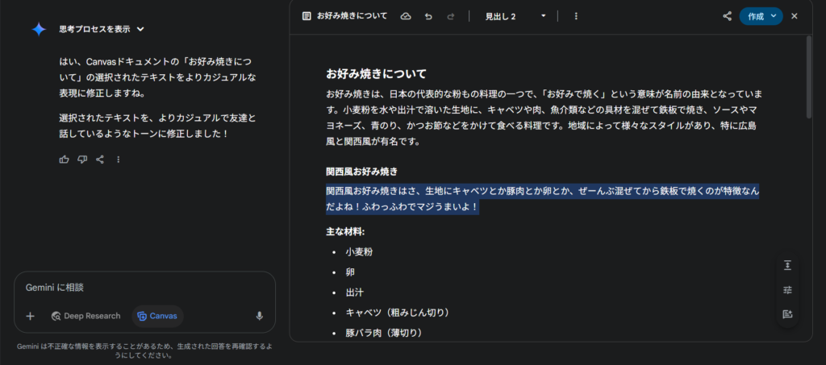Click the 関西風お好み焼き subheading
The height and width of the screenshot is (365, 826).
[x=361, y=172]
